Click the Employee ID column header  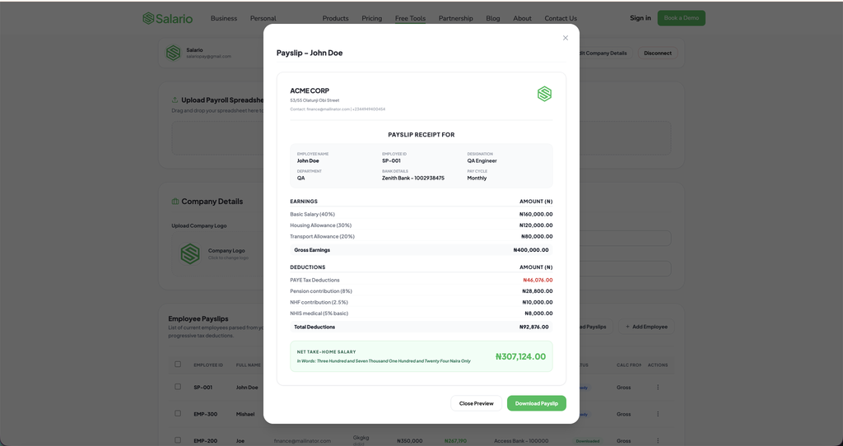tap(208, 365)
